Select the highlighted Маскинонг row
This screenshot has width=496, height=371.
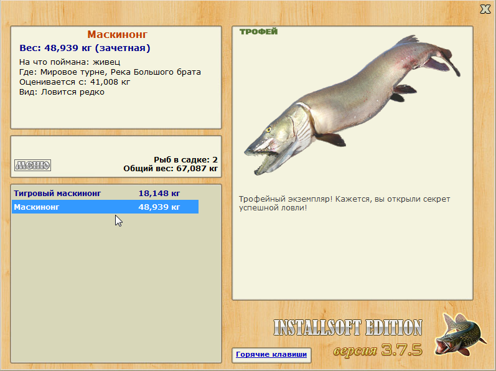pos(105,207)
